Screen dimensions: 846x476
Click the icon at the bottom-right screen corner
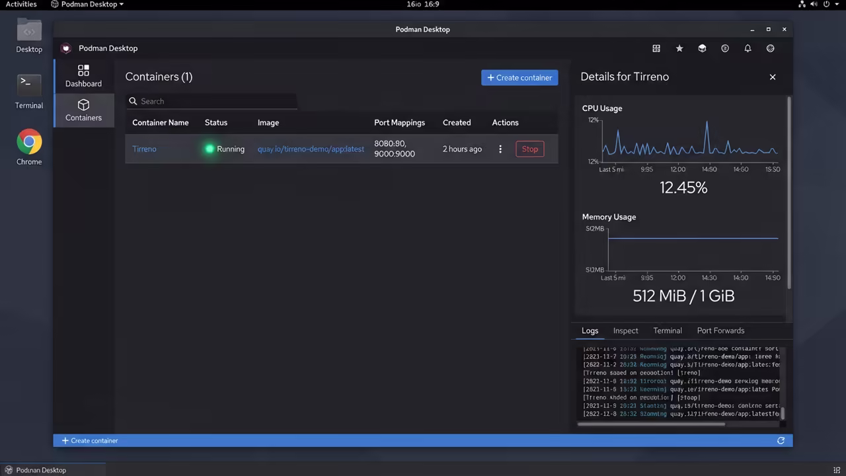(837, 470)
